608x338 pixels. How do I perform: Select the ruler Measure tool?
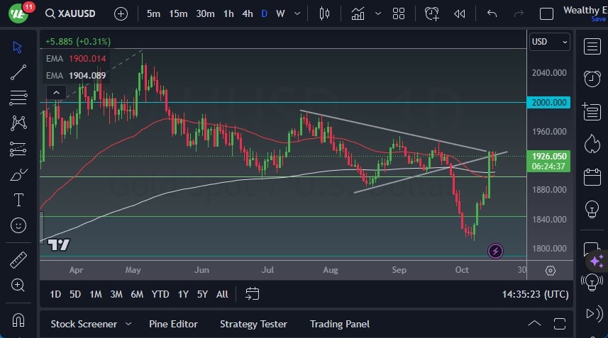18,260
